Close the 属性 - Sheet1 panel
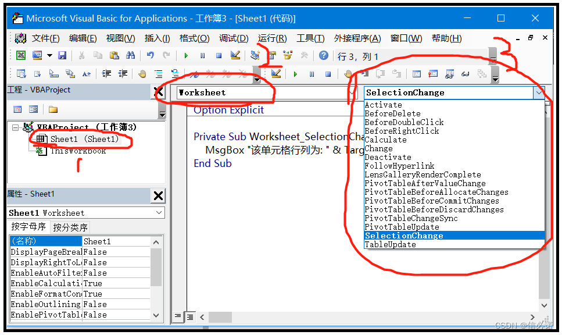Image resolution: width=562 pixels, height=335 pixels. [x=158, y=195]
